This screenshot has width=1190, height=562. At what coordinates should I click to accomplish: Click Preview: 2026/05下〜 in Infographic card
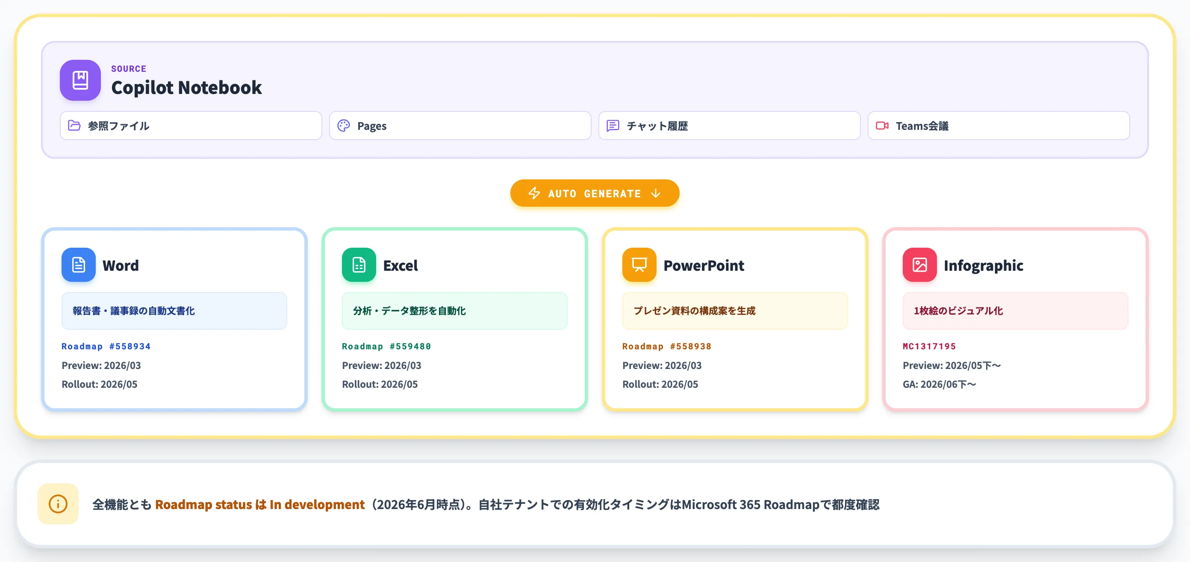pyautogui.click(x=952, y=366)
